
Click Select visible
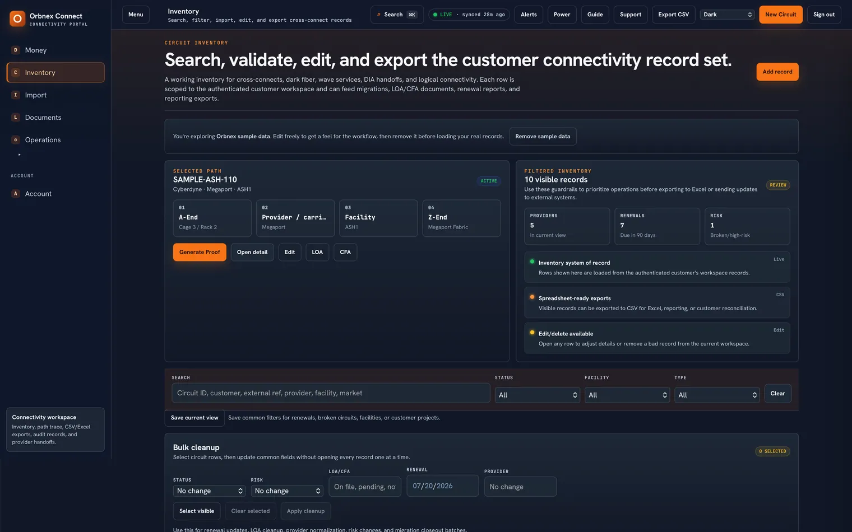[x=197, y=511]
